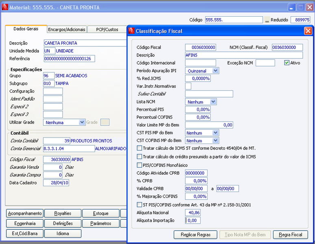Click the Alíquota Importação field
Screen dimensions: 315x244
[x=193, y=220]
